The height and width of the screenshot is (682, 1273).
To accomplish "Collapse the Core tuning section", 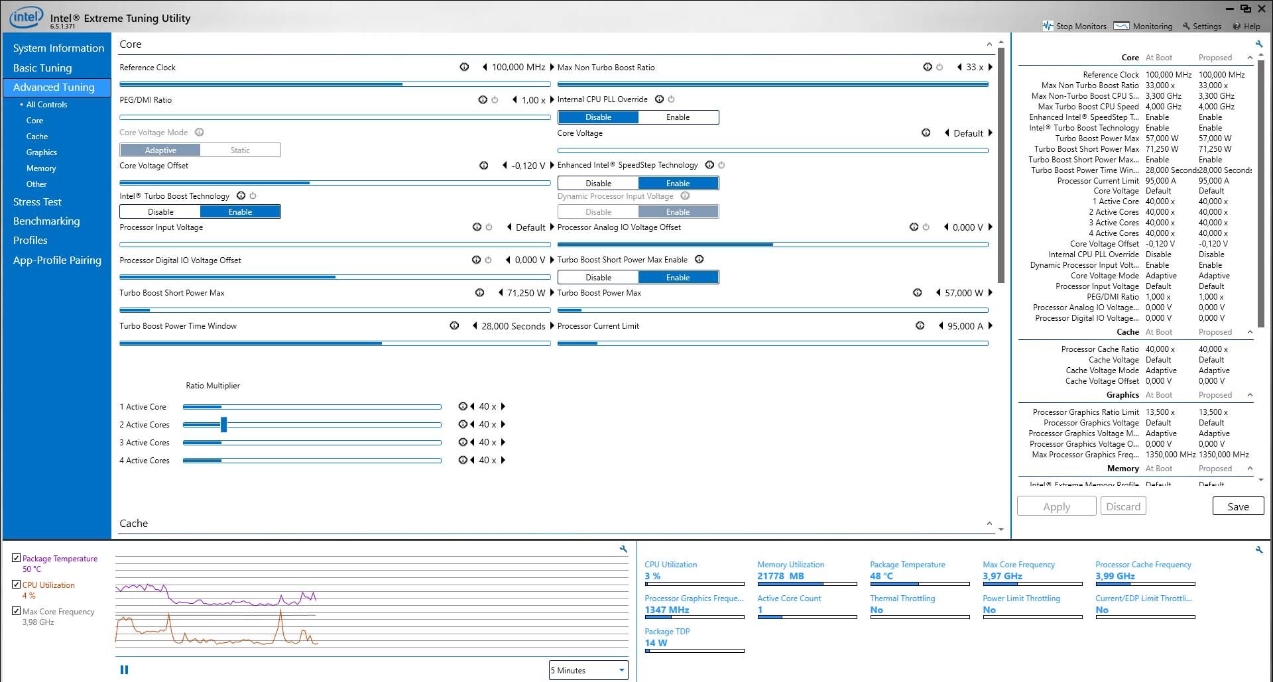I will click(x=989, y=44).
